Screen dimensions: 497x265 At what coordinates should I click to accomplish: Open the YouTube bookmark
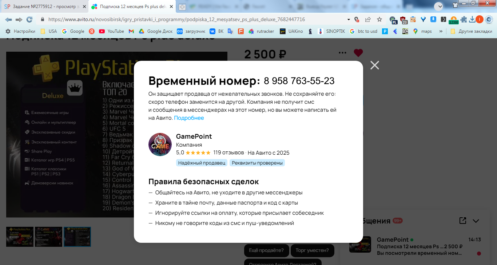tap(111, 31)
